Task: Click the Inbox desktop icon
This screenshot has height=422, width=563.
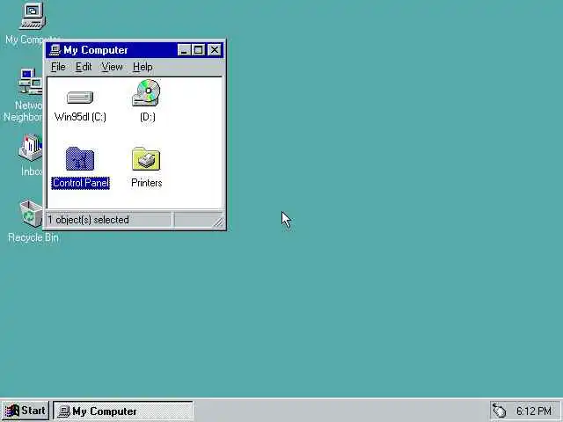Action: [x=31, y=147]
